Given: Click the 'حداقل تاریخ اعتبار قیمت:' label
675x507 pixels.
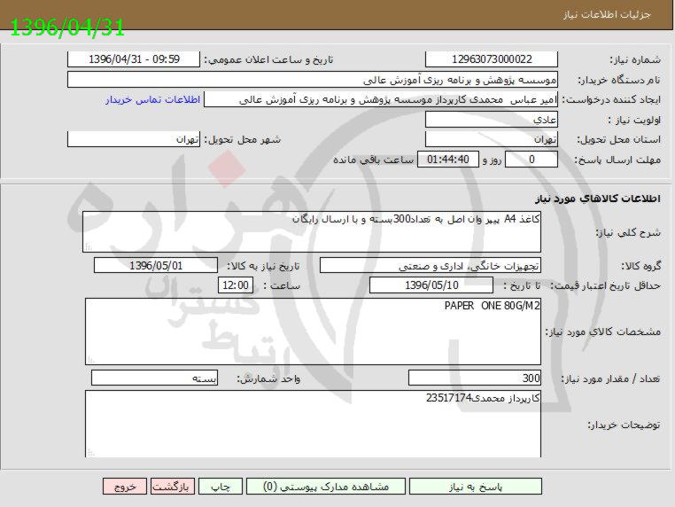Looking at the screenshot, I should click(607, 285).
